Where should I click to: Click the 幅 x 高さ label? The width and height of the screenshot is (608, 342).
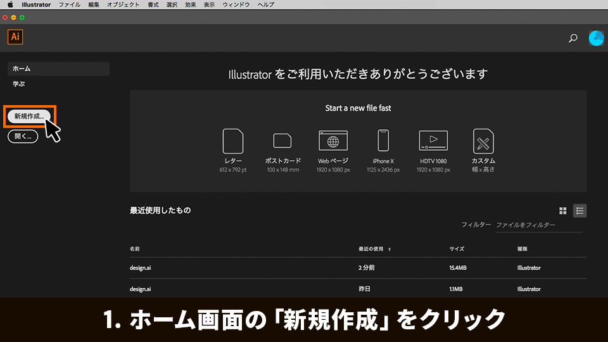pos(483,170)
